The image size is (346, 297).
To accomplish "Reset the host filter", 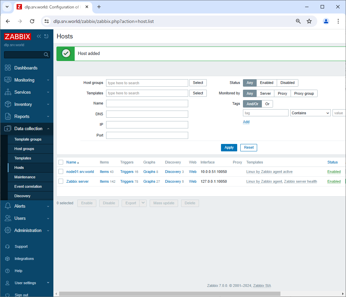I will [x=249, y=148].
